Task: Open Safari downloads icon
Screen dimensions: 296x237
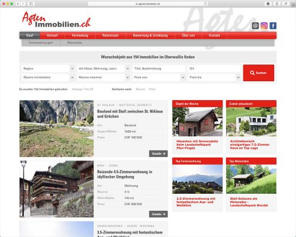Action: point(268,4)
